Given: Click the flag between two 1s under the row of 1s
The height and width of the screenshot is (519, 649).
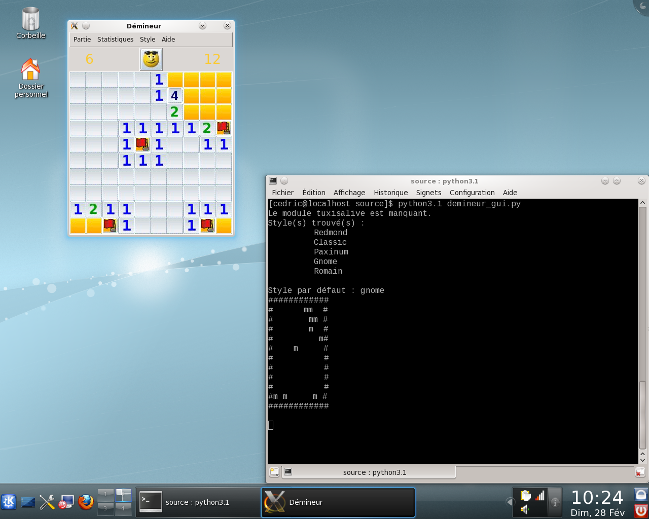Looking at the screenshot, I should (x=142, y=144).
